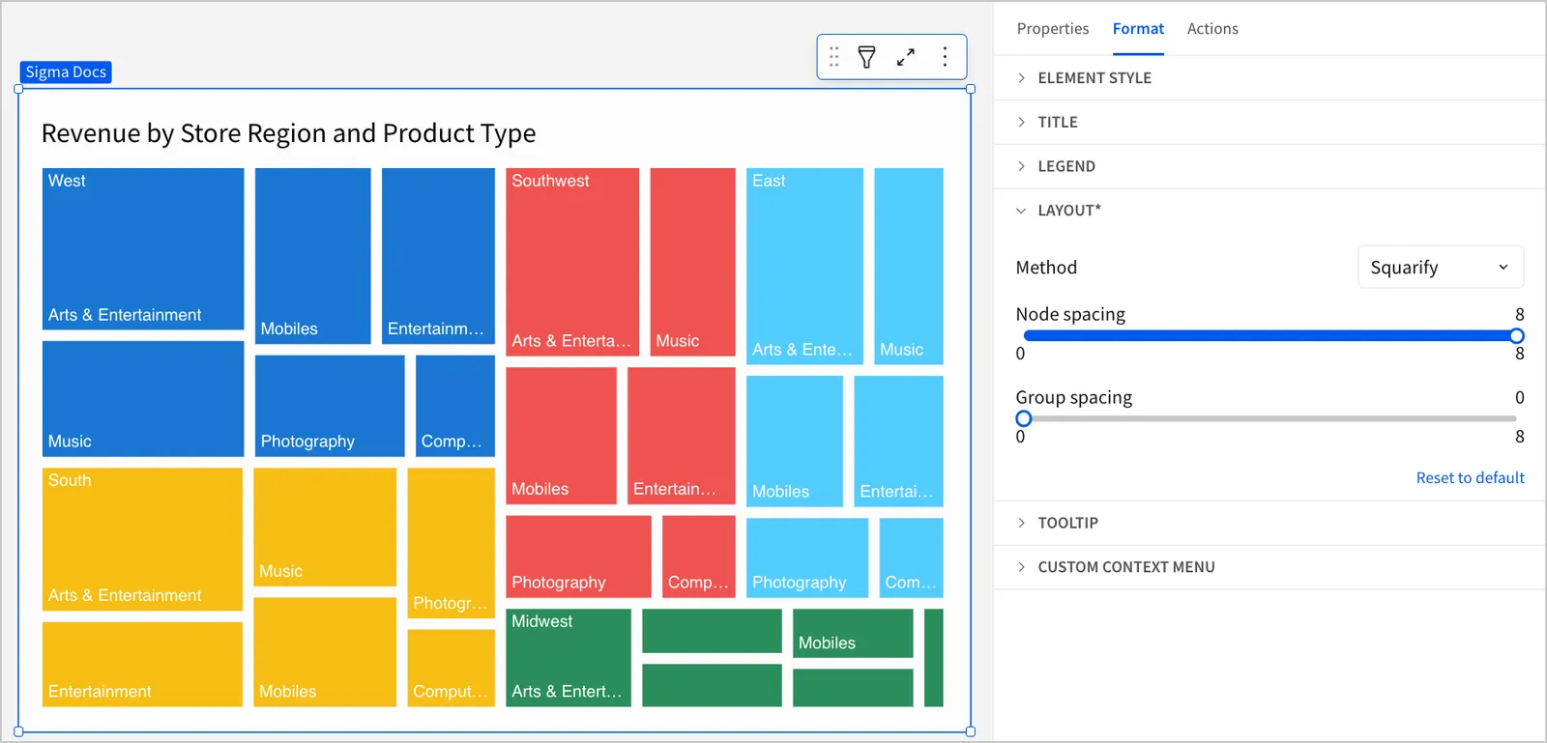Select the Format tab
Screen dimensions: 1547x743
[1138, 29]
